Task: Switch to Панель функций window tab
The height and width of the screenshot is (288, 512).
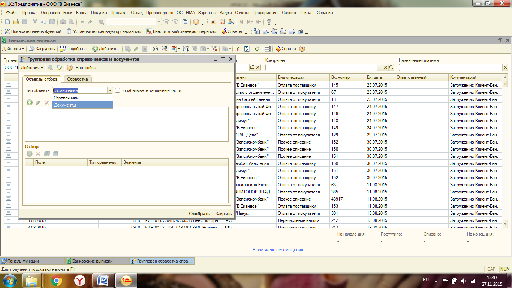Action: [32, 261]
